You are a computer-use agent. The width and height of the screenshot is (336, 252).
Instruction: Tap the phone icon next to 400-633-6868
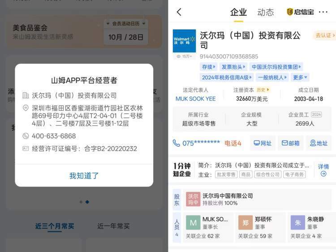point(26,136)
